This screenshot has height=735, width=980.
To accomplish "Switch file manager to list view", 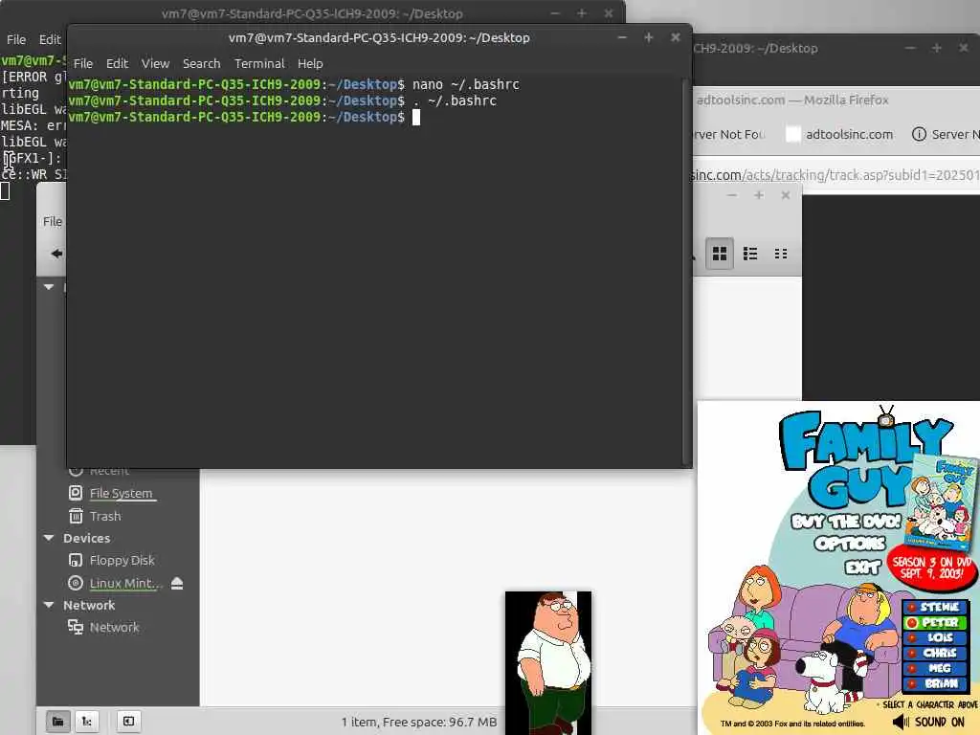I will point(750,253).
